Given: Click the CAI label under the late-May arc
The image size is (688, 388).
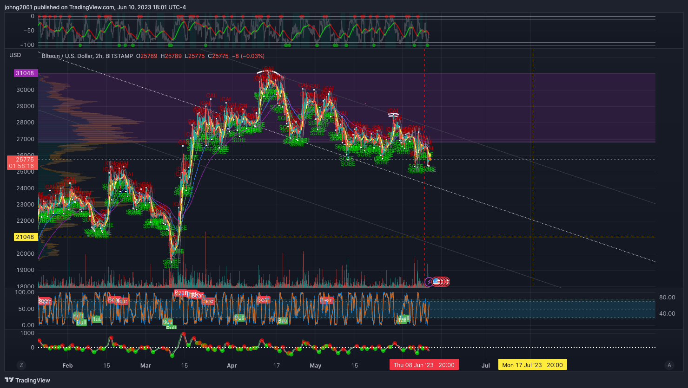Looking at the screenshot, I should [393, 110].
